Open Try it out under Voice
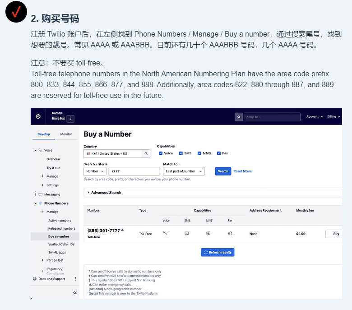 (53, 168)
